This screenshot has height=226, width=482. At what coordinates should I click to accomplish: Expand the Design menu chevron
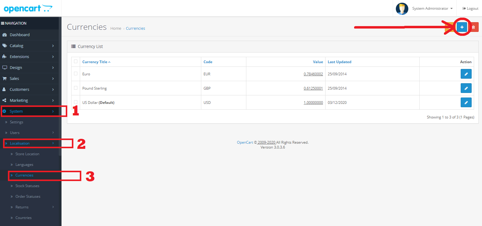point(53,67)
